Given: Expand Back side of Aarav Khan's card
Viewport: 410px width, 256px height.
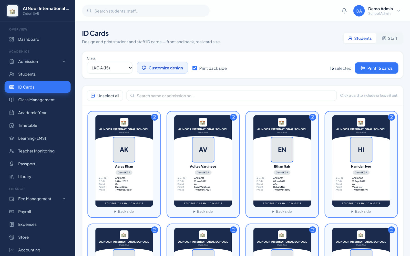Looking at the screenshot, I should [x=124, y=211].
